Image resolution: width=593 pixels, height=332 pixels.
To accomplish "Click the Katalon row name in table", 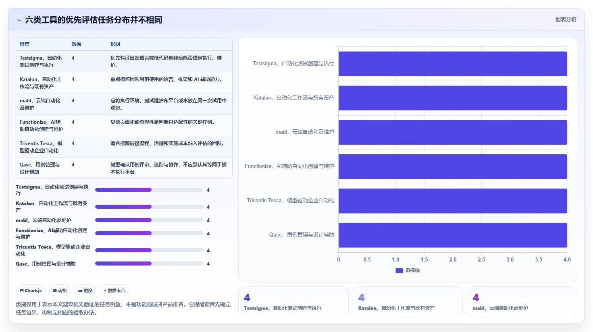I will point(41,83).
